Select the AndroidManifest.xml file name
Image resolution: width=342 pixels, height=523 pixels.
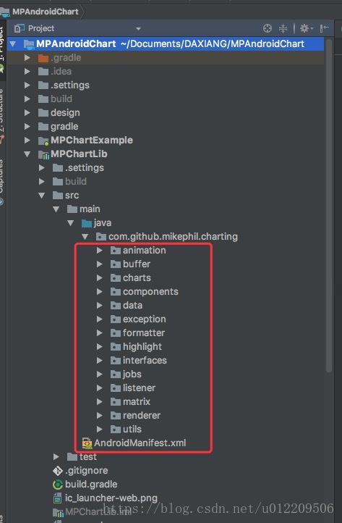(x=140, y=443)
